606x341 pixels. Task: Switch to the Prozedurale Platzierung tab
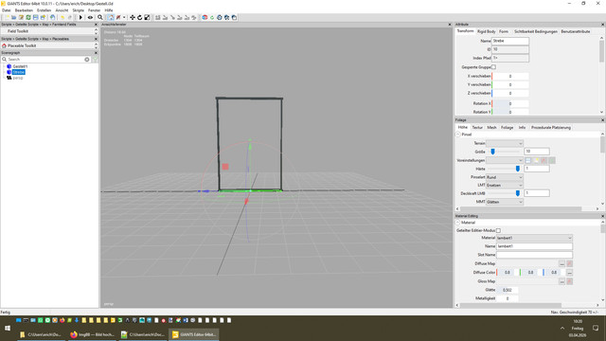click(x=551, y=127)
